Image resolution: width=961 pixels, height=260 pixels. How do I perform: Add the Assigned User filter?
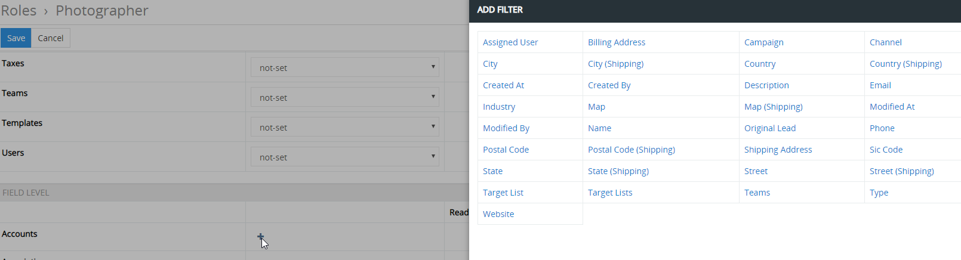pos(510,42)
